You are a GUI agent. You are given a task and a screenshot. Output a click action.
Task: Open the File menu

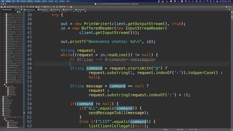pyautogui.click(x=13, y=1)
